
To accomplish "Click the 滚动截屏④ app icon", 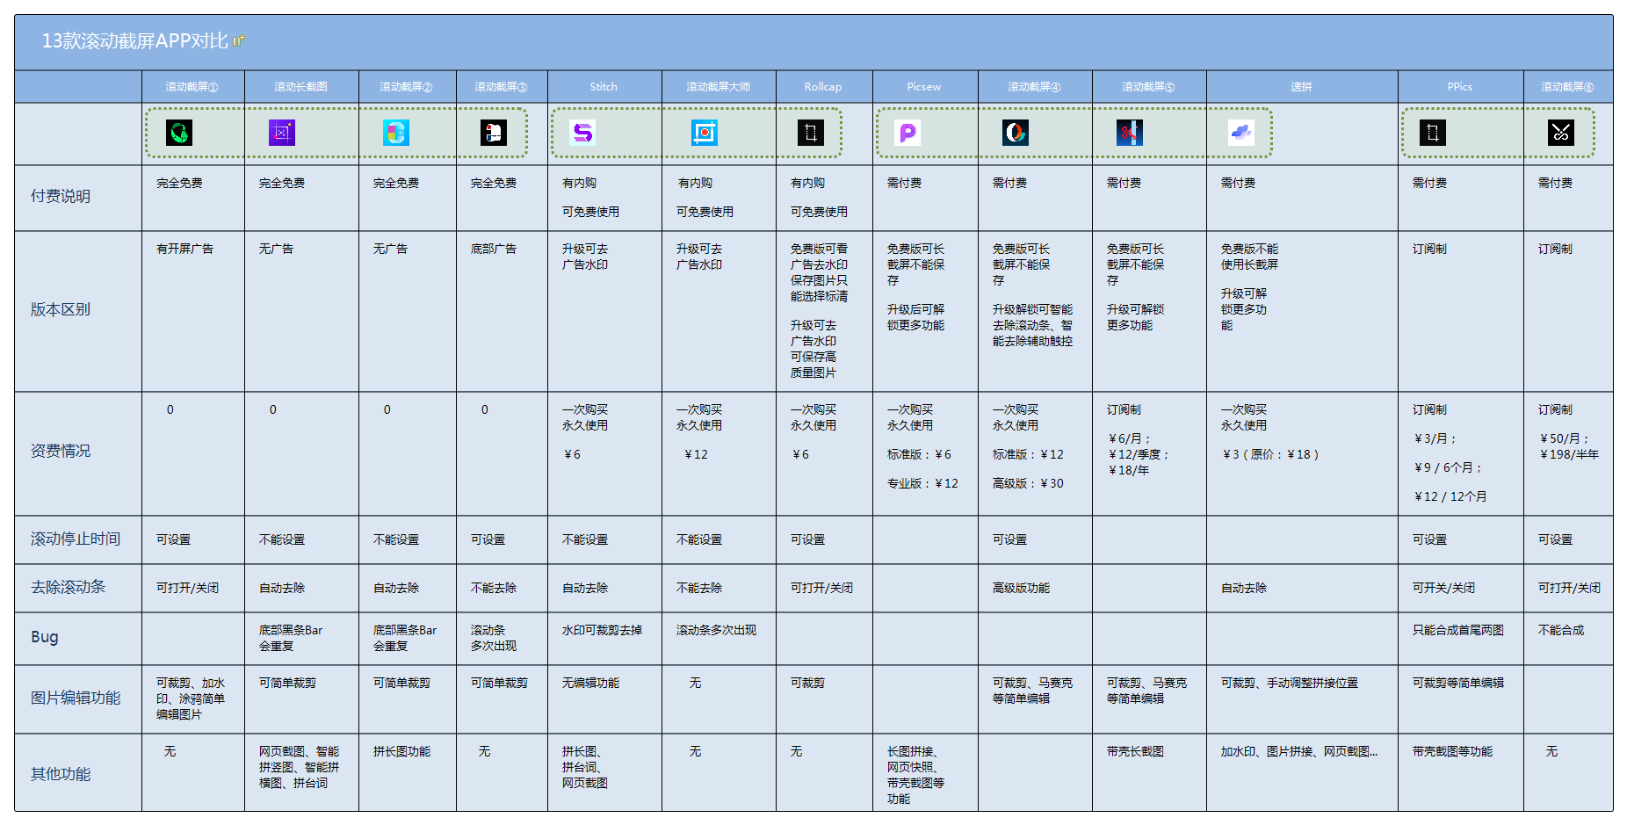I will 1016,133.
